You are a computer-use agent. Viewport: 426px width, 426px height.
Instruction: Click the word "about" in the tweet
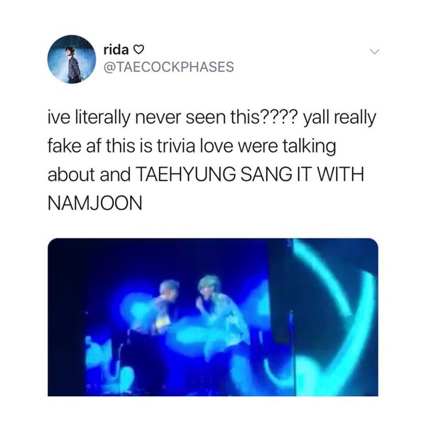point(72,175)
